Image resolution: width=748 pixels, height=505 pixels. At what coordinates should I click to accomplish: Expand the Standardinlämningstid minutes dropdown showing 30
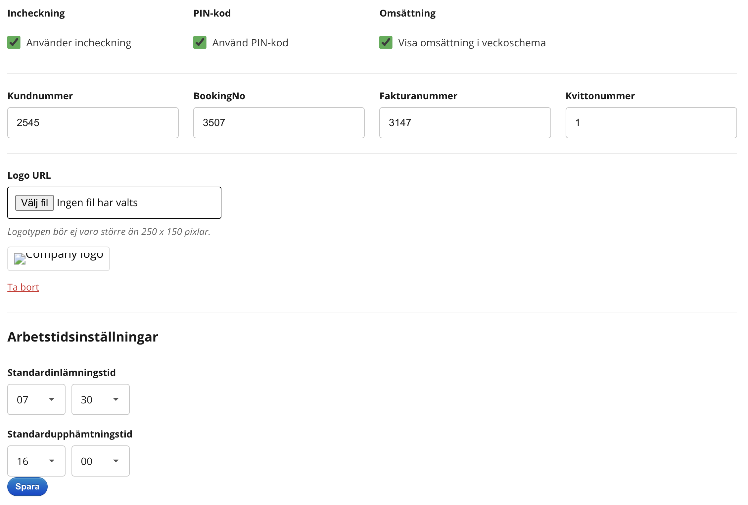(x=100, y=399)
